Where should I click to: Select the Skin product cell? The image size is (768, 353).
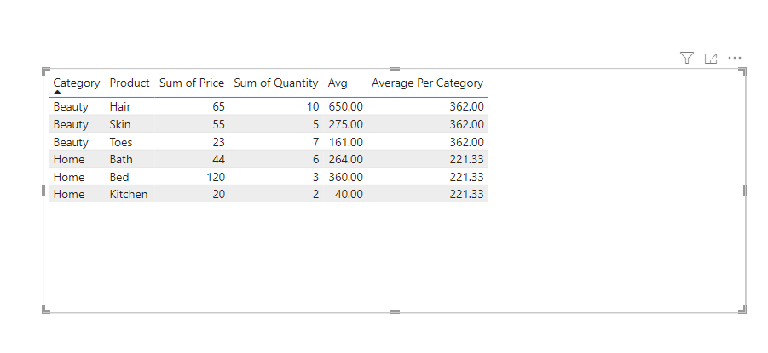tap(120, 124)
